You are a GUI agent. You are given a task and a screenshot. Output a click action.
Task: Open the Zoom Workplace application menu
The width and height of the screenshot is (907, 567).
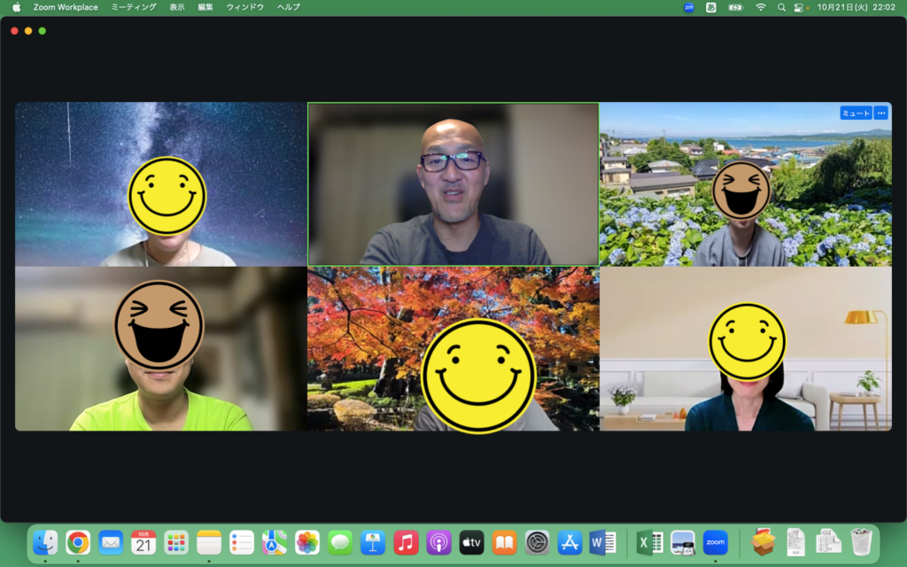[x=66, y=7]
